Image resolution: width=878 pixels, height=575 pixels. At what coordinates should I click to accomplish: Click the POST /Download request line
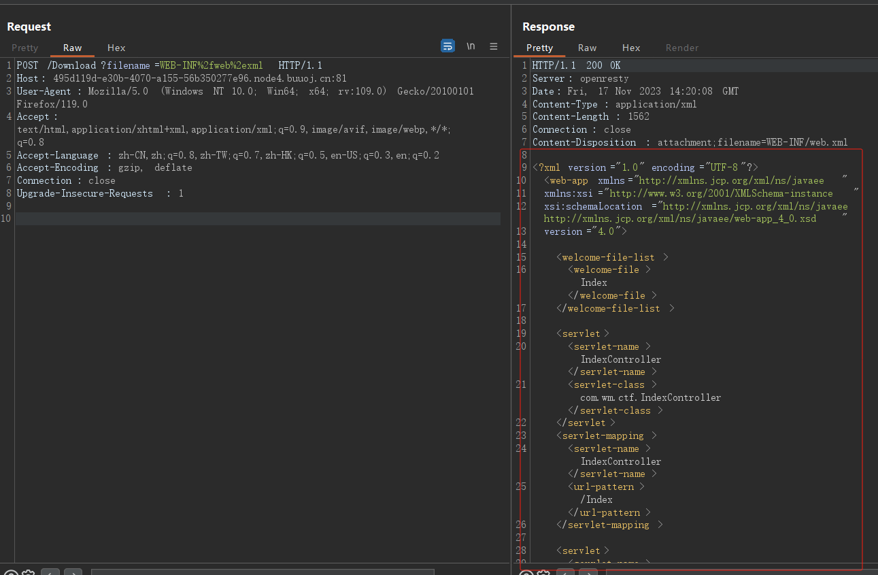[x=169, y=65]
